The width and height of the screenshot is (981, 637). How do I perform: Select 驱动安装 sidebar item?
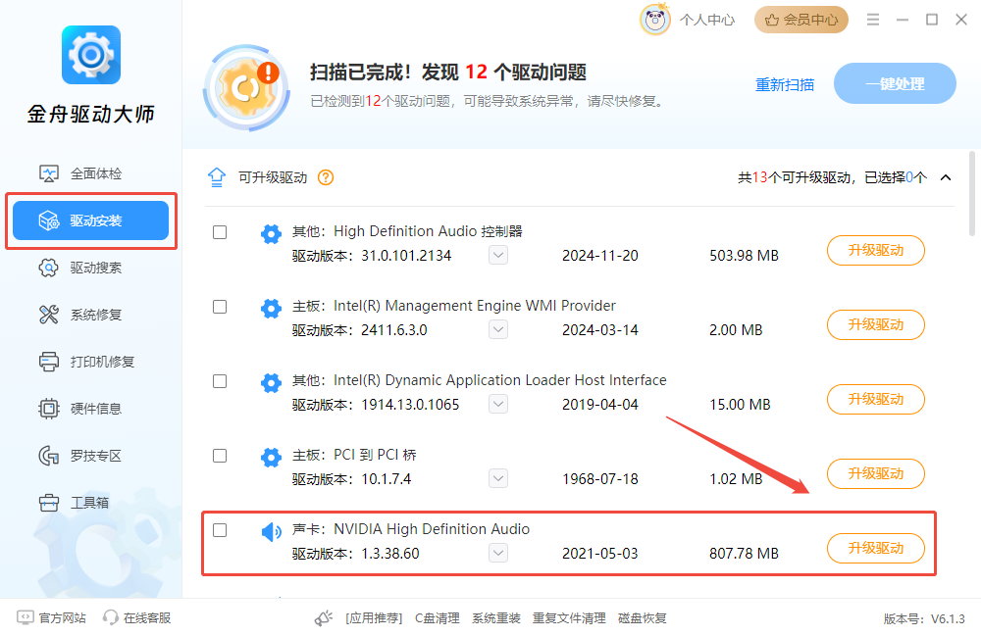[x=90, y=220]
